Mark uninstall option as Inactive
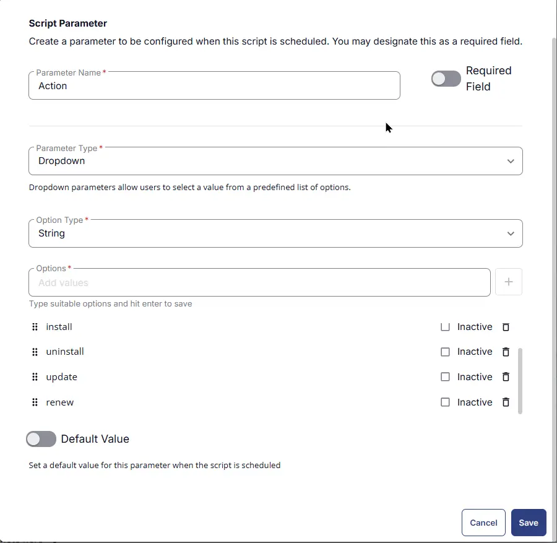Image resolution: width=557 pixels, height=543 pixels. click(x=445, y=352)
